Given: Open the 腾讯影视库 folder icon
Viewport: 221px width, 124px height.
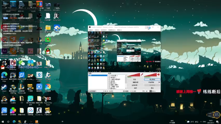Looking at the screenshot, I should tap(48, 29).
